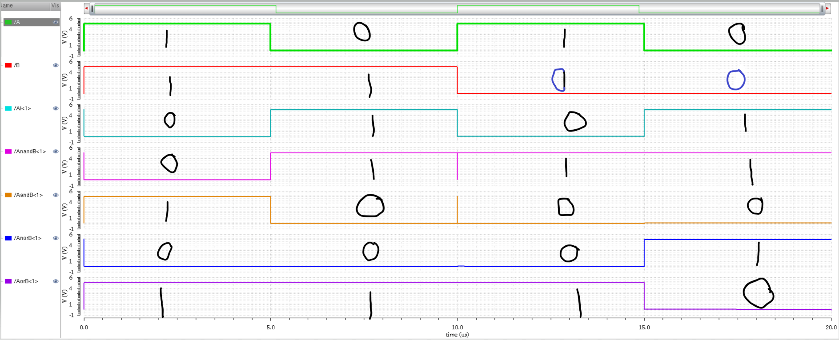Screen dimensions: 839x340
Task: Click the 10.0 time axis label
Action: click(457, 328)
